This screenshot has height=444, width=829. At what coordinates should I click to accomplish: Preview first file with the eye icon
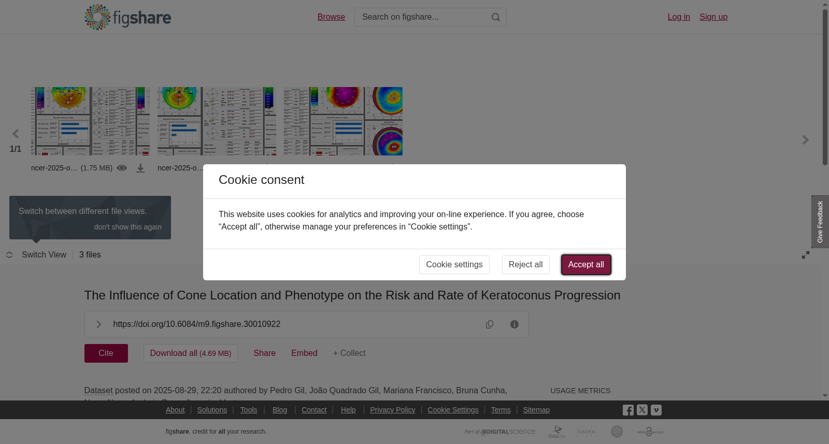pos(122,168)
